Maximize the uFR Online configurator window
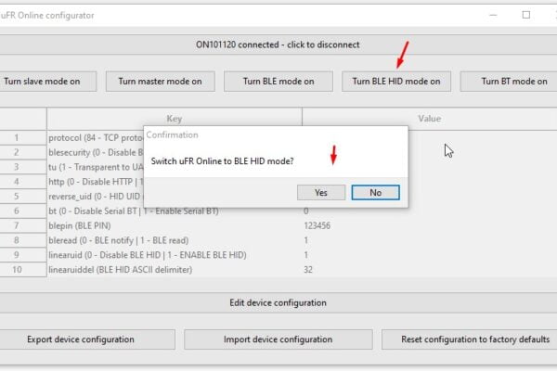Image resolution: width=557 pixels, height=371 pixels. pos(526,15)
